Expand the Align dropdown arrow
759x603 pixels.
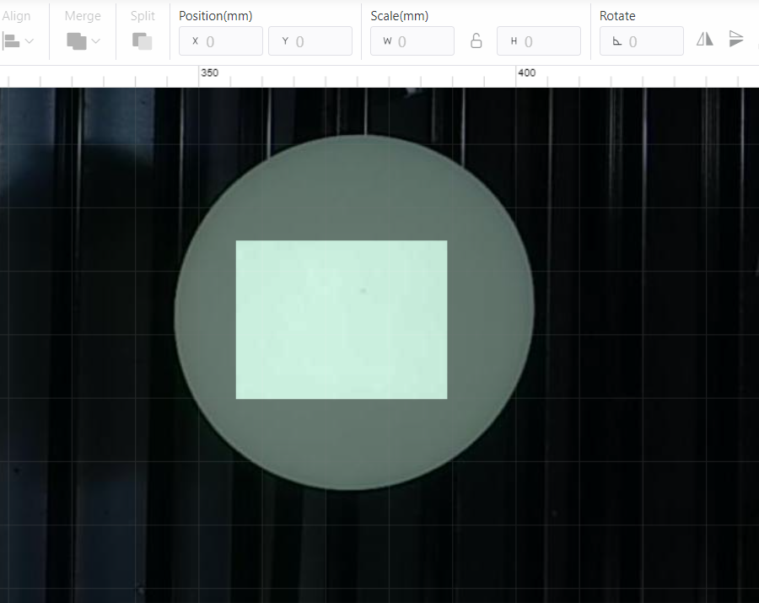[x=30, y=41]
